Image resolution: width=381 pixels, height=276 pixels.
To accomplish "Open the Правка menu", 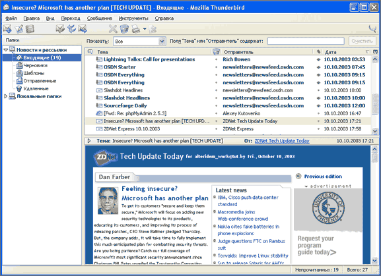I will [32, 18].
